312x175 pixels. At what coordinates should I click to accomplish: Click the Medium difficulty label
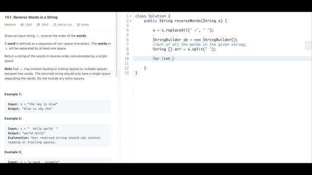pos(10,25)
